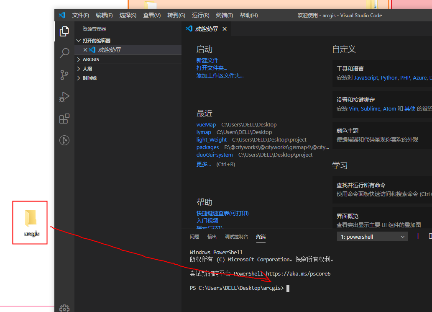
Task: Open the 帮助(H) menu
Action: point(249,15)
